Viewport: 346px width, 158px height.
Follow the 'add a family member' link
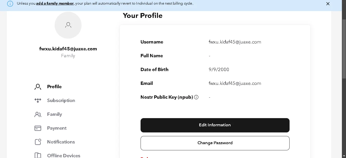pos(55,4)
